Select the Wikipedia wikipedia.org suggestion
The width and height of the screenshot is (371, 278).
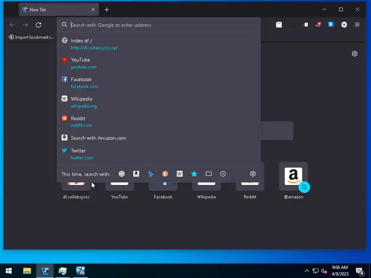click(x=159, y=102)
